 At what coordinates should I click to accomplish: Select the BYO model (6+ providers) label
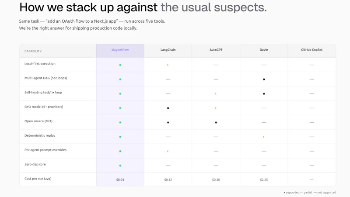(44, 107)
